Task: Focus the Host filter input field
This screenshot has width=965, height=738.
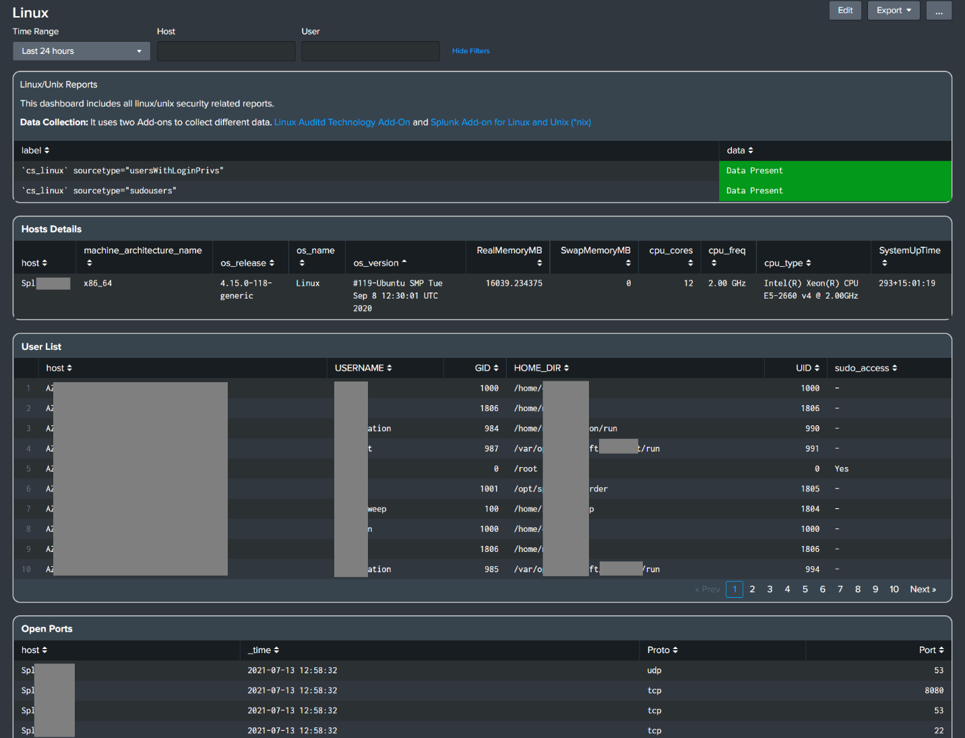Action: click(226, 51)
